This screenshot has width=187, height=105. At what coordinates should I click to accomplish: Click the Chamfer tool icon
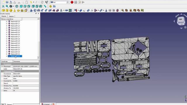point(46,10)
